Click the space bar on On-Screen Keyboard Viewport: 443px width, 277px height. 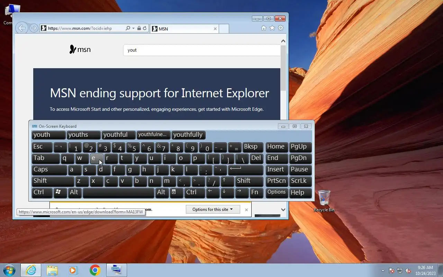pyautogui.click(x=118, y=193)
